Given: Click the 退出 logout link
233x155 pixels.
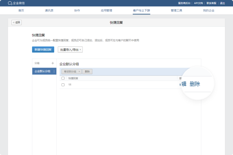Looking at the screenshot, I should (x=222, y=3).
